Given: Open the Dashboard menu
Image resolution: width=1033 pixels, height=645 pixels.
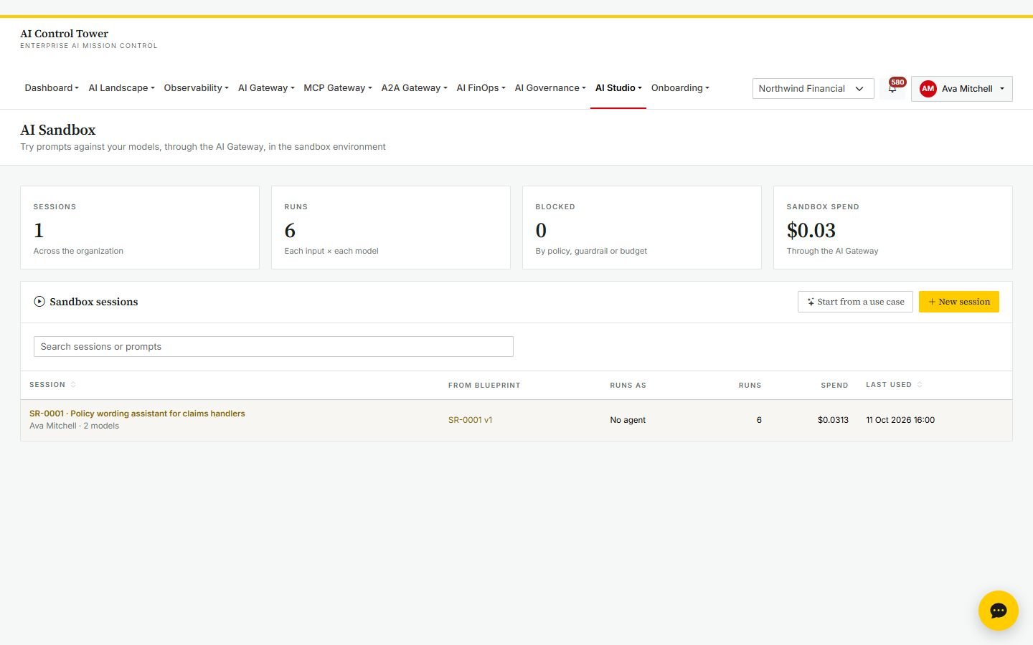Looking at the screenshot, I should (x=52, y=88).
